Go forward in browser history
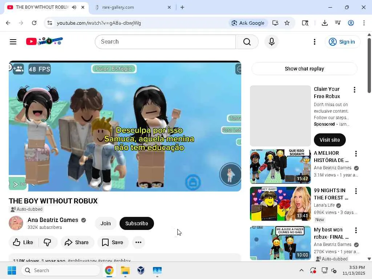The height and width of the screenshot is (279, 372). coord(21,23)
